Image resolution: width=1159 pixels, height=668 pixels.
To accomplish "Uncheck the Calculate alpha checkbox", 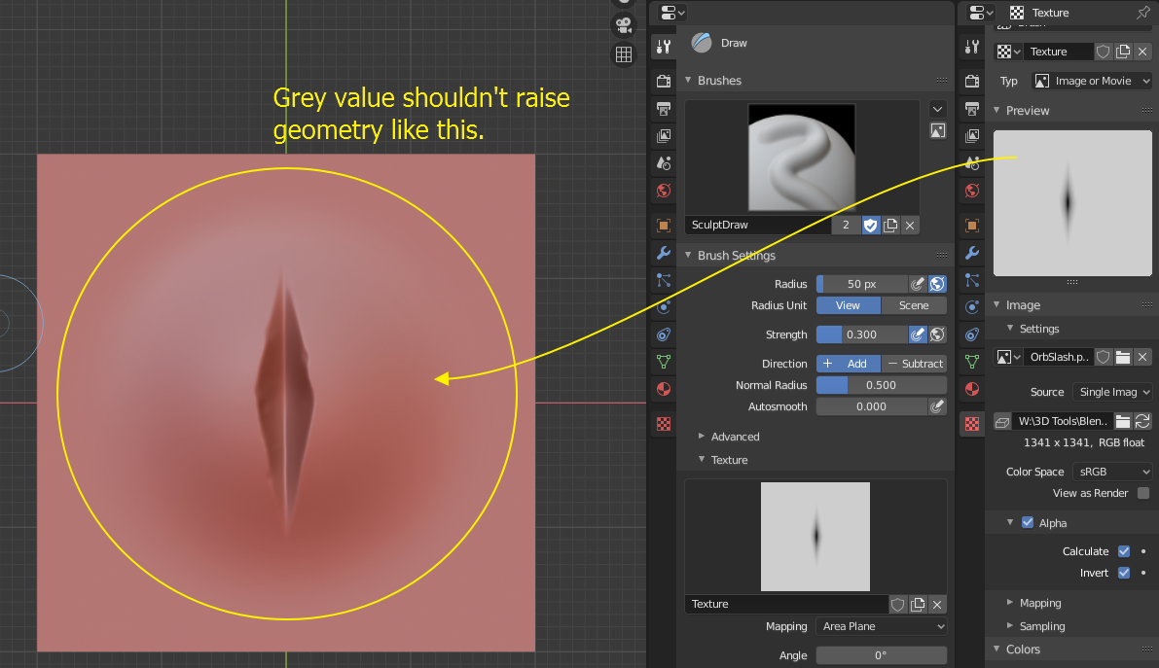I will [1124, 551].
